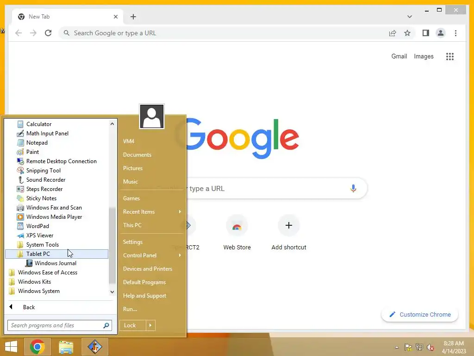Collapse the Tablet PC folder
Image resolution: width=474 pixels, height=356 pixels.
[56, 254]
